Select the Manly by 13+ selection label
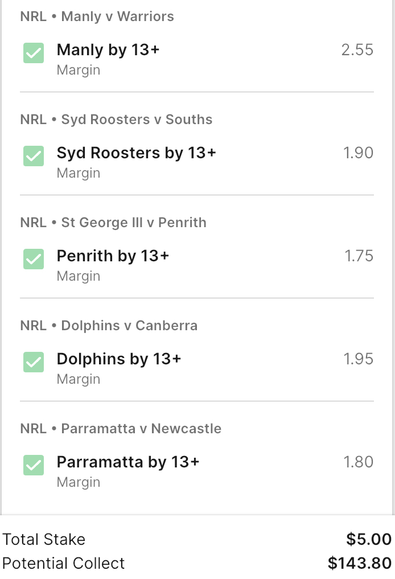 pyautogui.click(x=108, y=50)
